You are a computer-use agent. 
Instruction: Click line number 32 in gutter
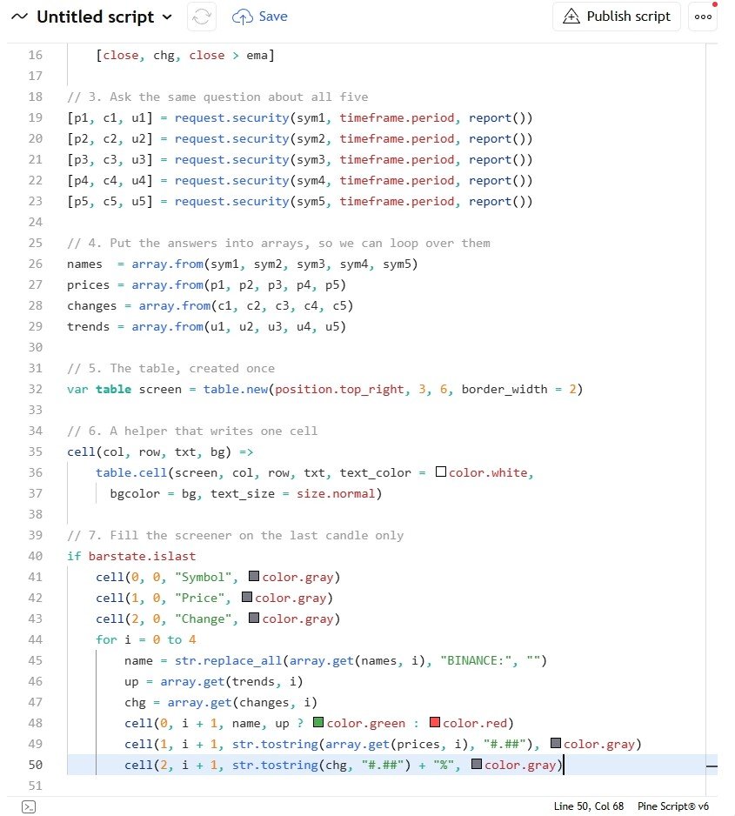pyautogui.click(x=36, y=389)
